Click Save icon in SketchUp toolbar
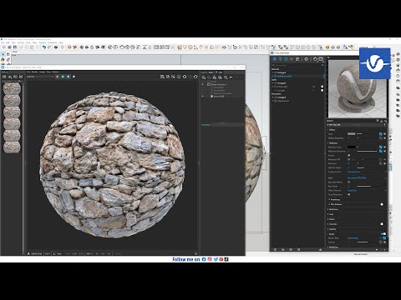 tap(15, 47)
